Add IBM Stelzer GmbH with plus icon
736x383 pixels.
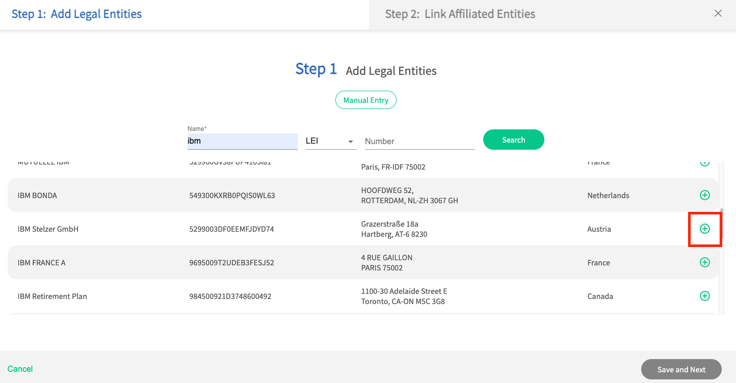click(704, 229)
